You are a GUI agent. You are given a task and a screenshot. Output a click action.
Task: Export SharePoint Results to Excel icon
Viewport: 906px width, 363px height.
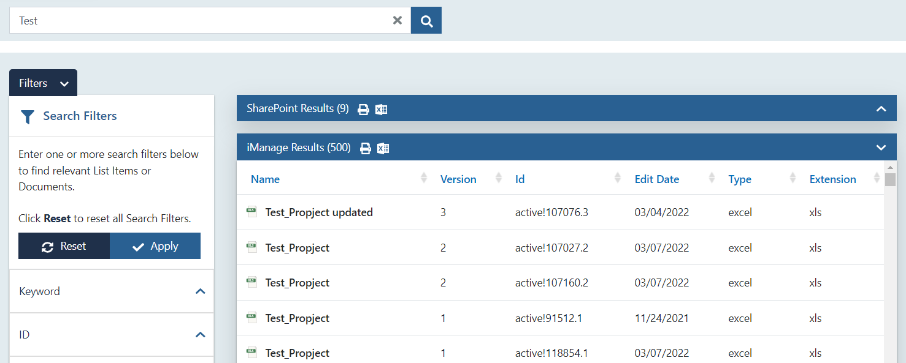382,110
